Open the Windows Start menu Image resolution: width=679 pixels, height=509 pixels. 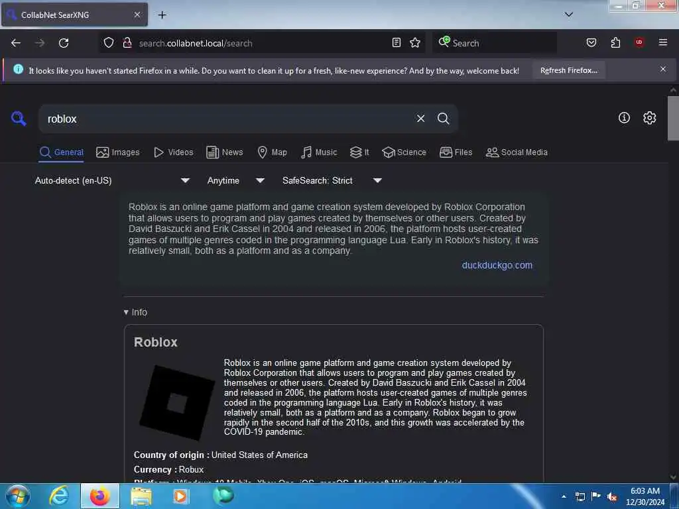click(x=17, y=496)
